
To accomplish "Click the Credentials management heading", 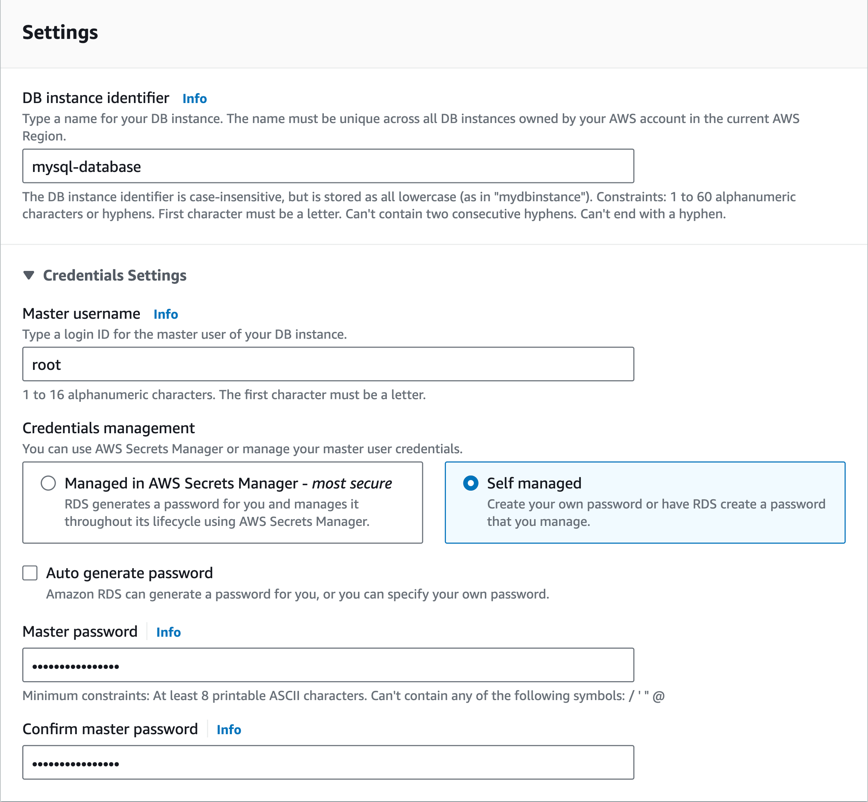I will 109,428.
